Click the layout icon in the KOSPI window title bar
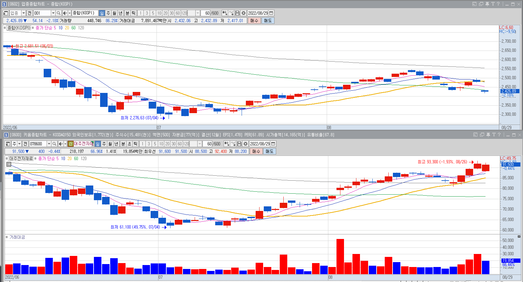The image size is (523, 282). click(x=474, y=4)
